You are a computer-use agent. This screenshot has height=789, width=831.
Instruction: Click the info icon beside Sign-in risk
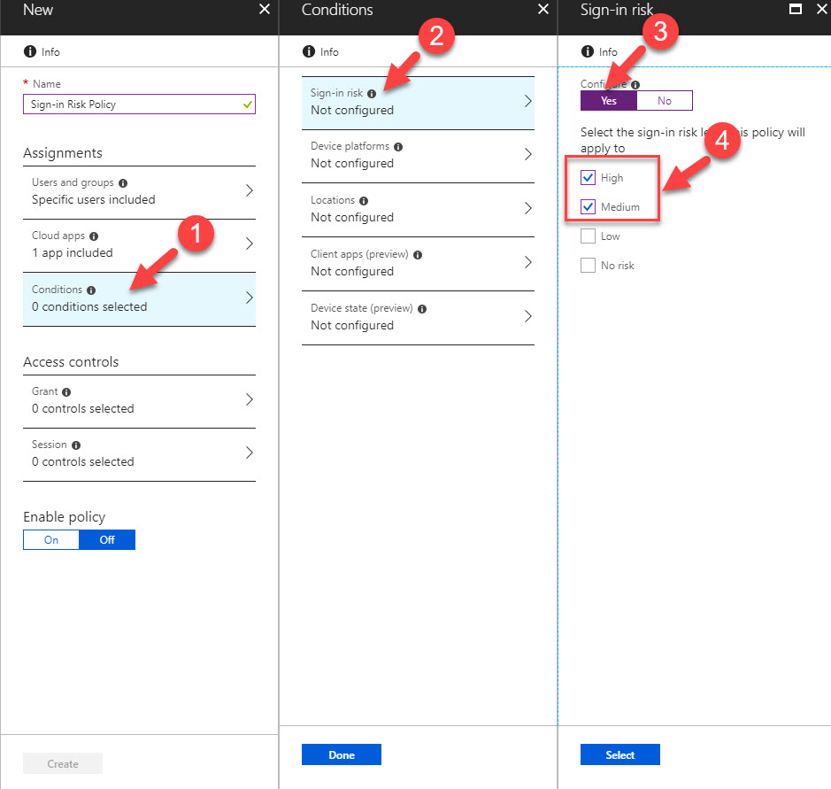point(372,91)
